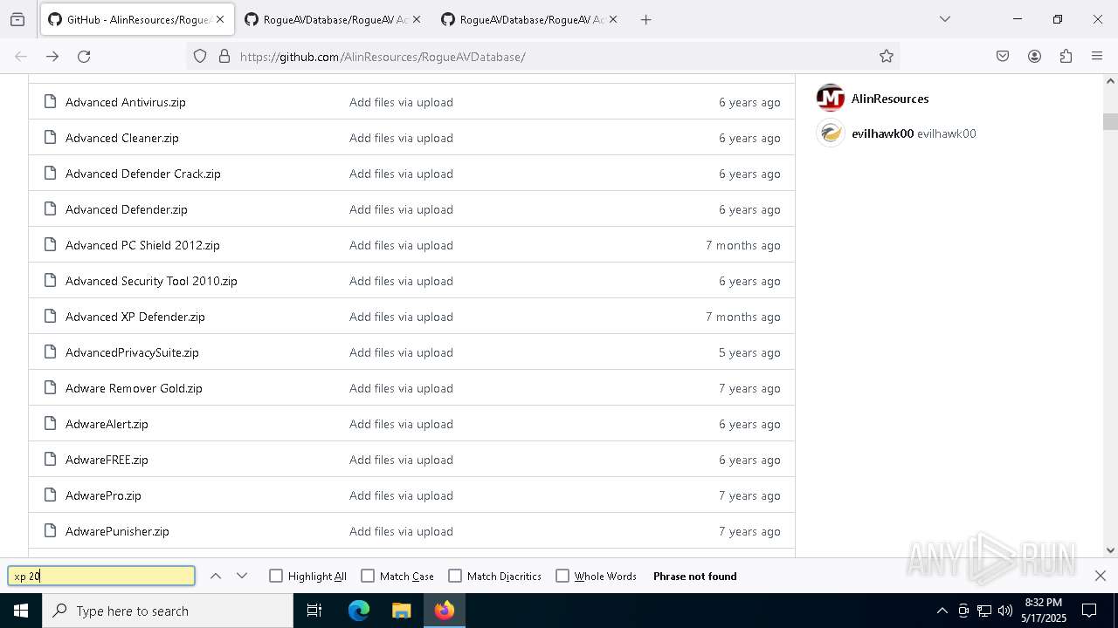Viewport: 1118px width, 628px height.
Task: Open the Extensions puzzle icon
Action: pyautogui.click(x=1066, y=57)
